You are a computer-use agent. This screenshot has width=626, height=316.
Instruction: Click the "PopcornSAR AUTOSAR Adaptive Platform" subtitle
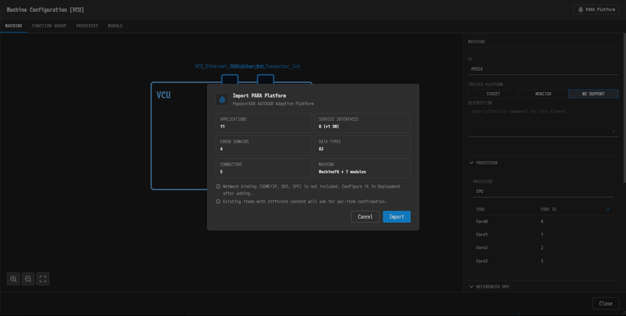273,104
